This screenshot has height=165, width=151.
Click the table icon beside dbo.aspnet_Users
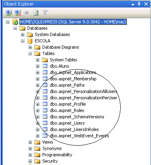45,123
